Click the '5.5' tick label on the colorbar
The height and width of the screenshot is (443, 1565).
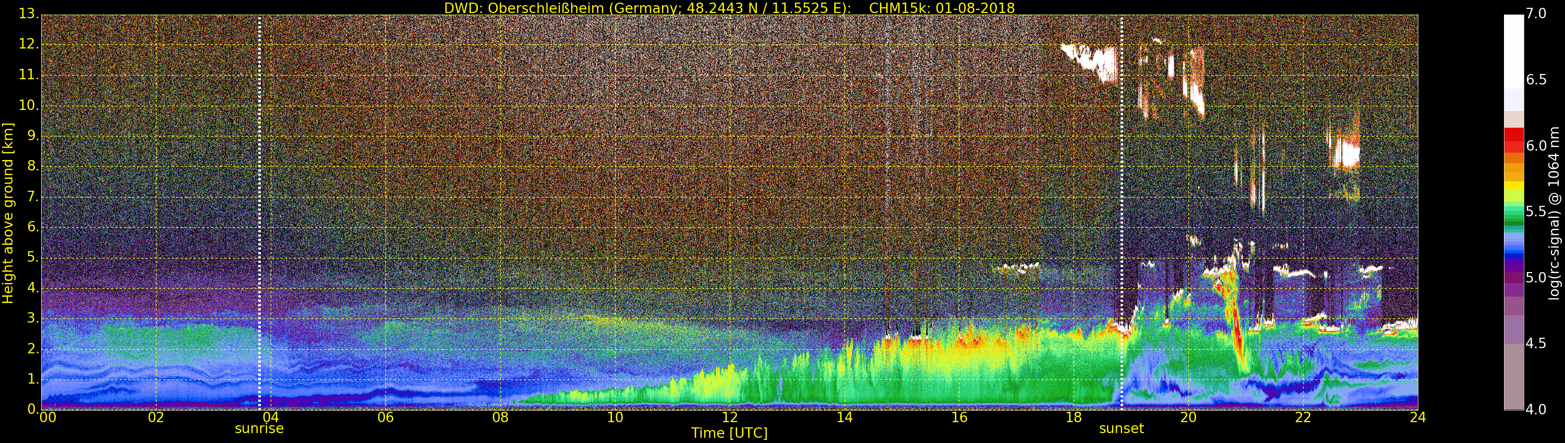click(1536, 212)
